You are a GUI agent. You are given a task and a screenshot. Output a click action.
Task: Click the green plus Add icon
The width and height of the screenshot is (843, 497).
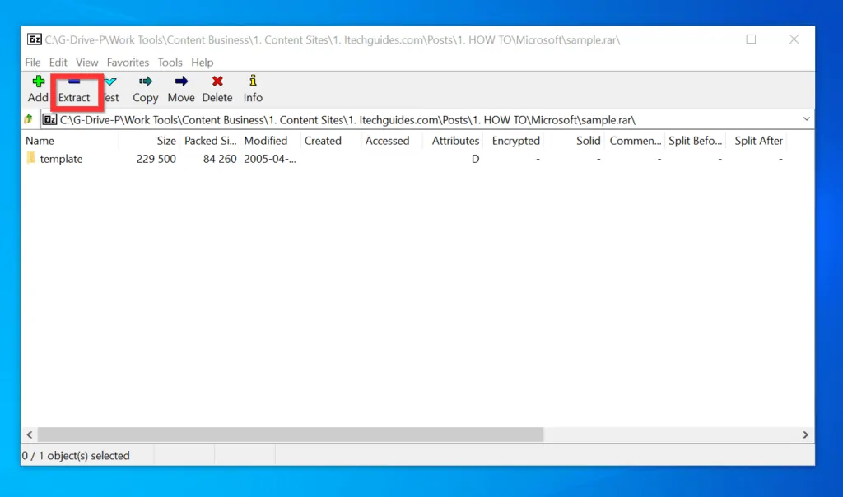(38, 82)
